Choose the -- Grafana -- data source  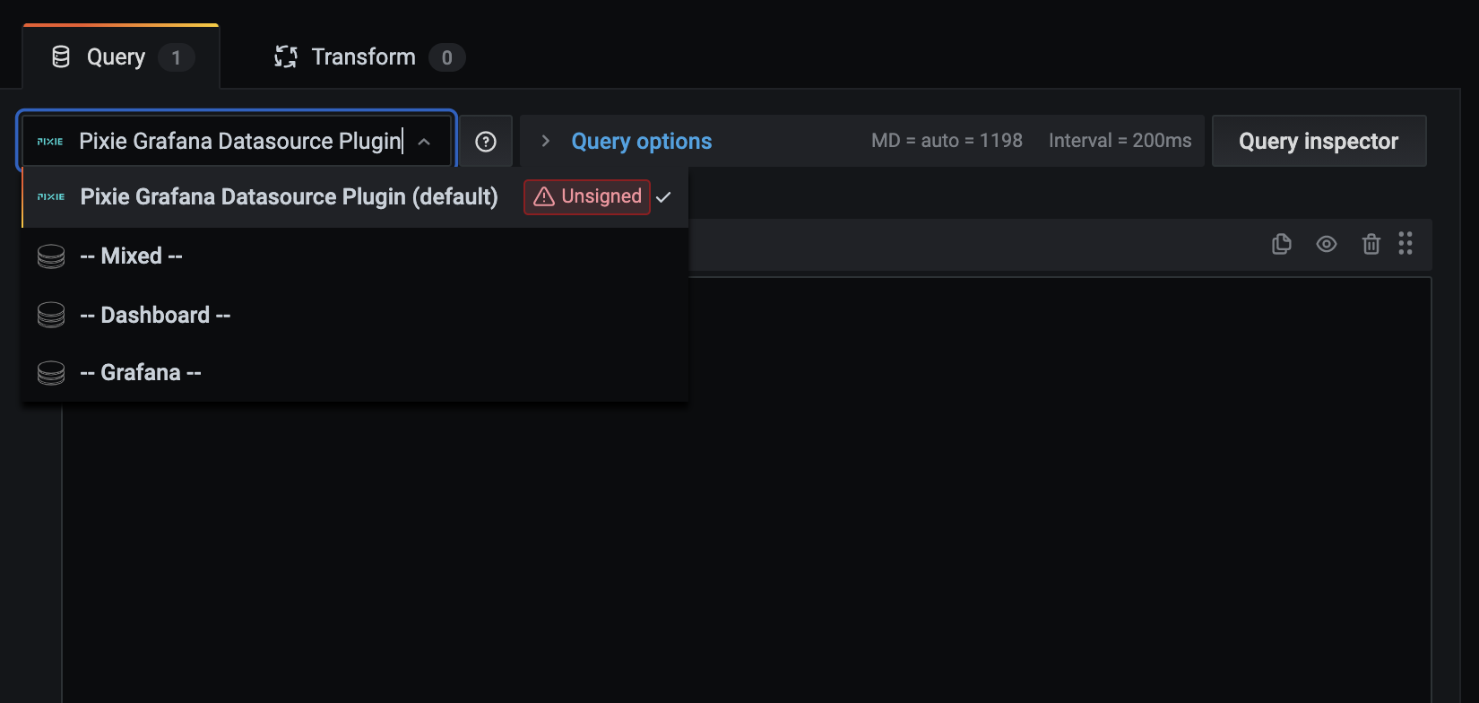pos(355,372)
